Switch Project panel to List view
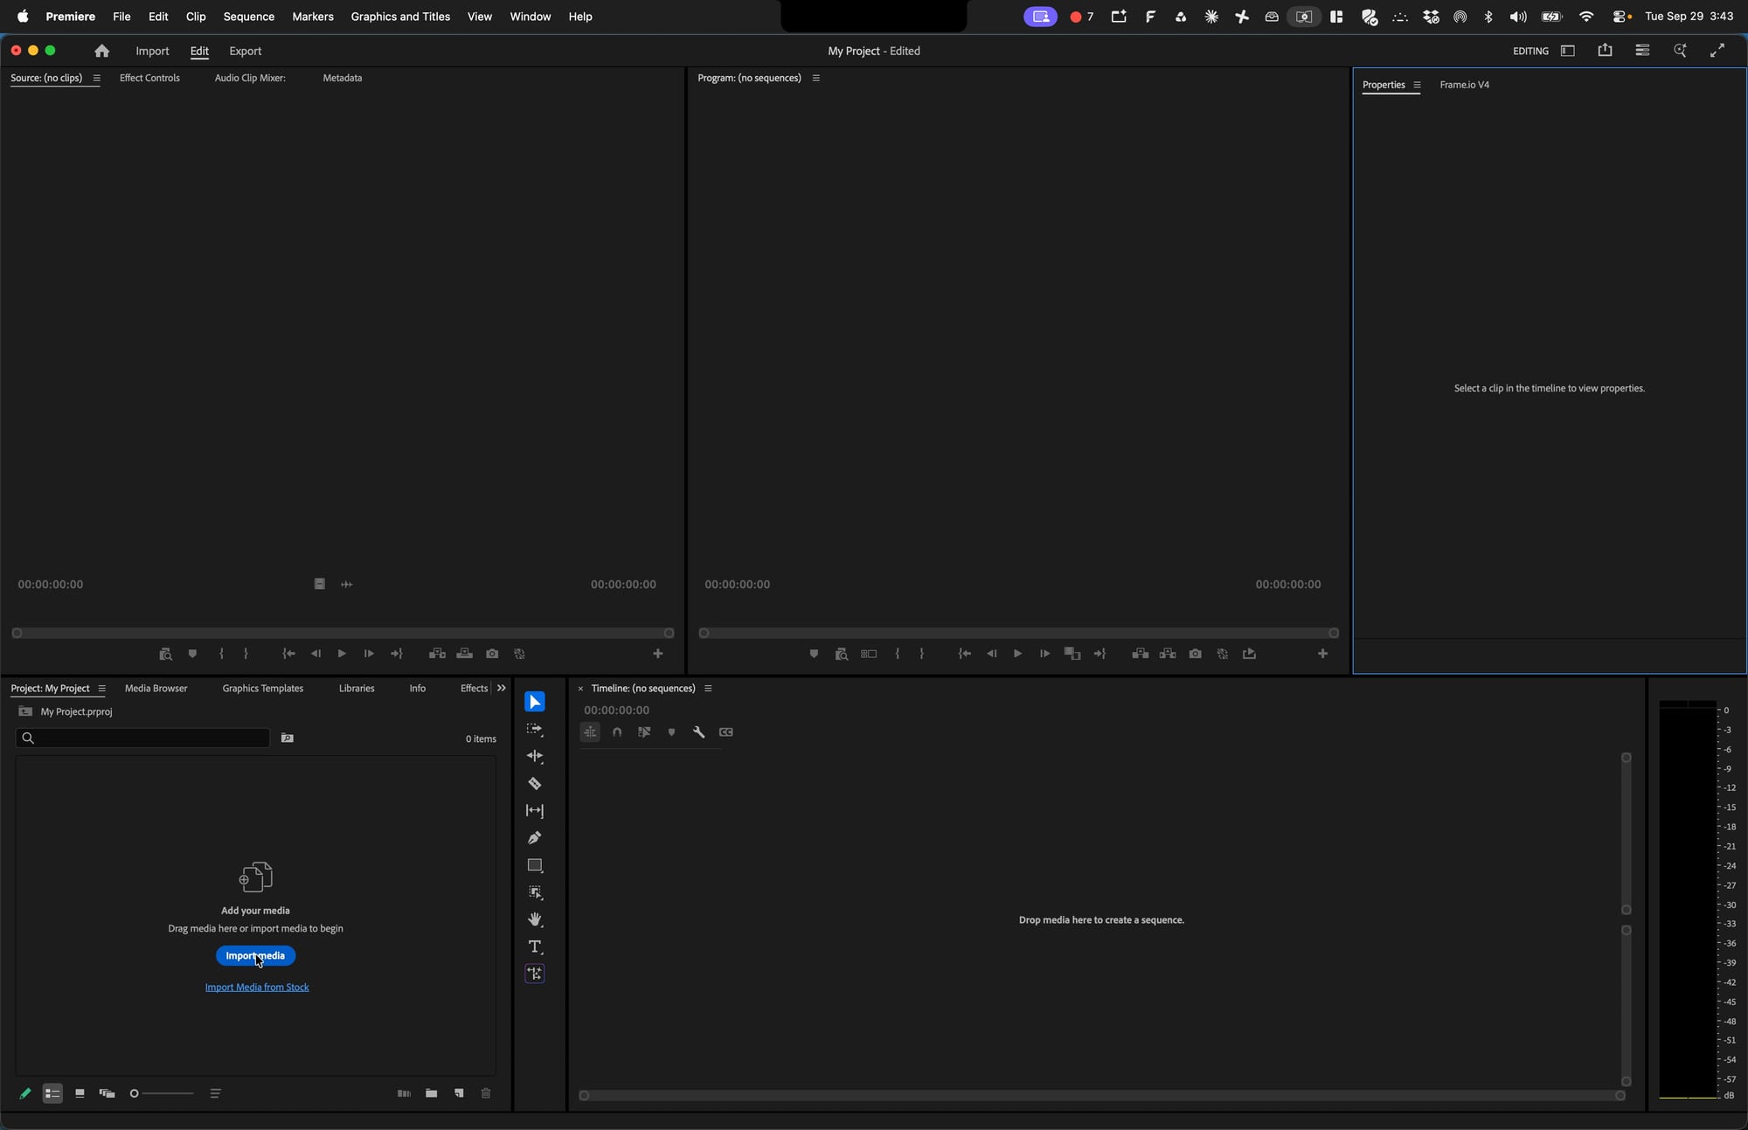 [52, 1093]
